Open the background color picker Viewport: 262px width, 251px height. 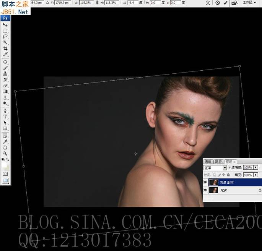tap(8, 168)
